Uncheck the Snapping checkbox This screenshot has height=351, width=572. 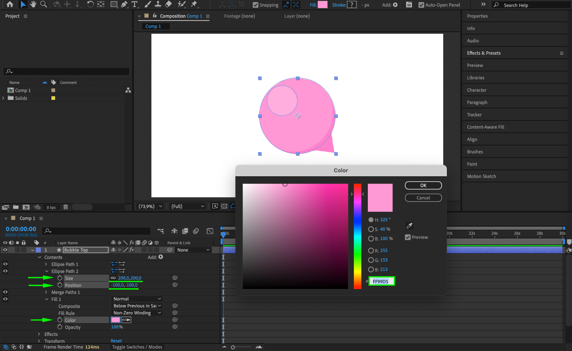coord(255,5)
